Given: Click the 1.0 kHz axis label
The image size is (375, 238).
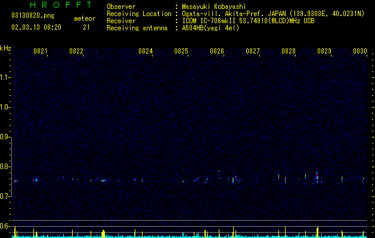Looking at the screenshot, I should point(5,107).
